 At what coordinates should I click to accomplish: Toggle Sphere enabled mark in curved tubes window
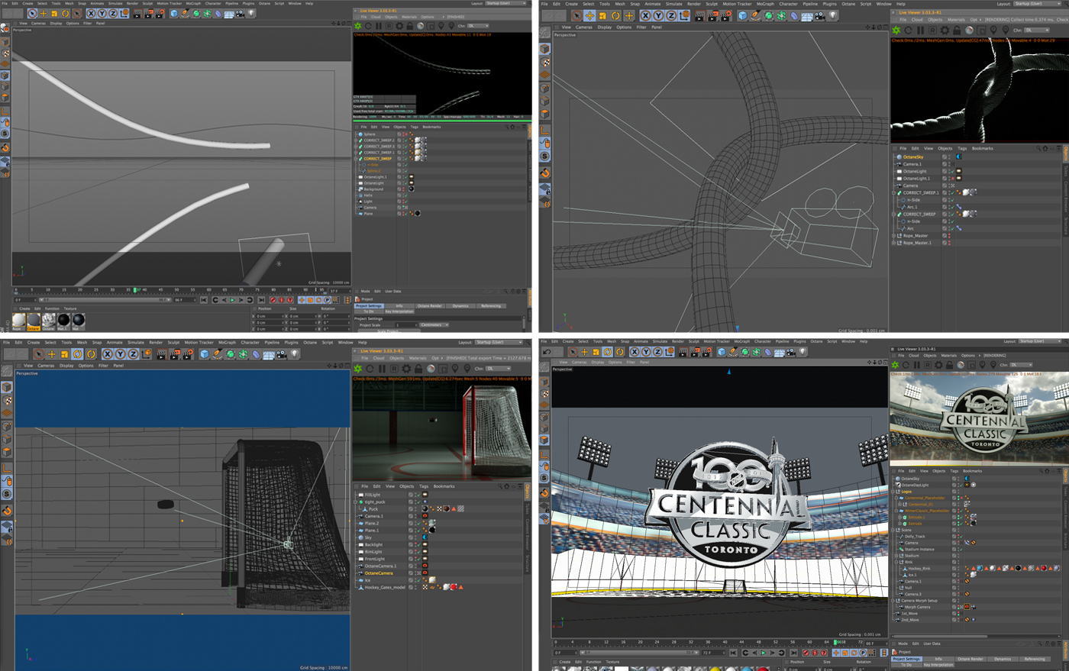(x=406, y=134)
